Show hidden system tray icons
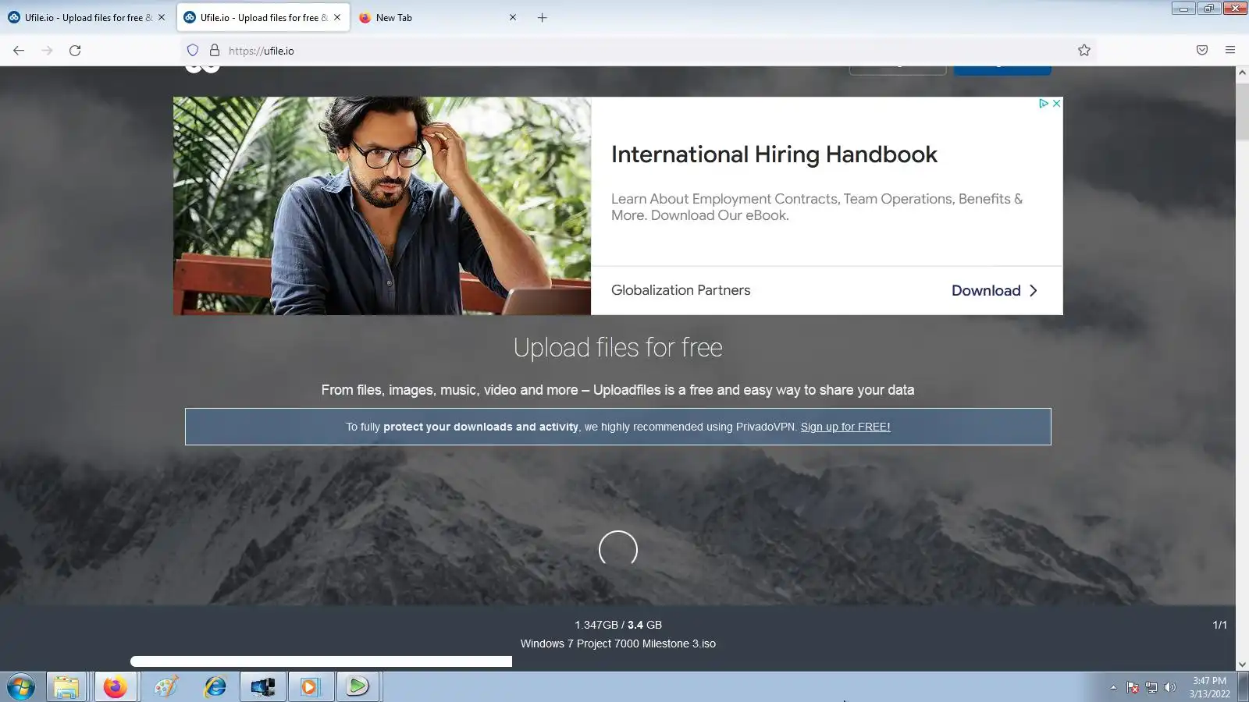The width and height of the screenshot is (1249, 702). (1113, 687)
